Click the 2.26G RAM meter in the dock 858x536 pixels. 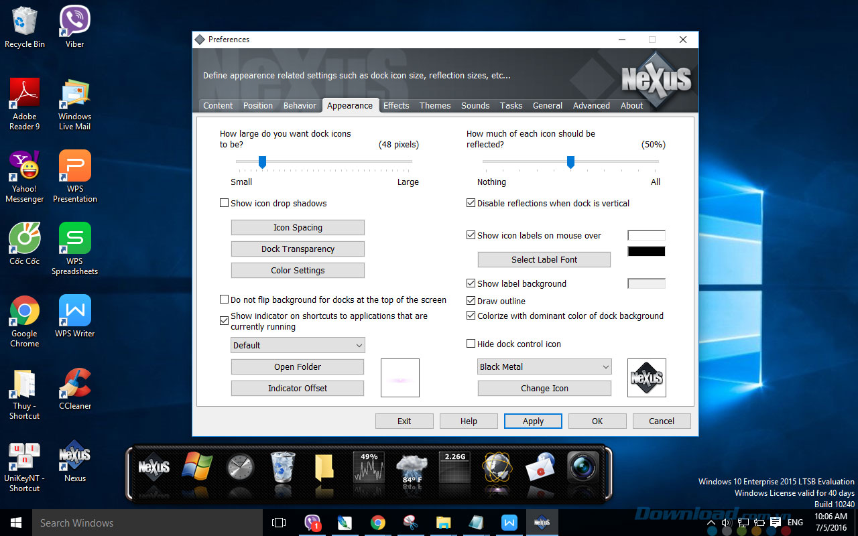click(455, 467)
